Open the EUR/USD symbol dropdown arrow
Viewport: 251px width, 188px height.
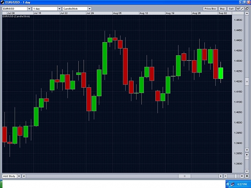tap(29, 9)
